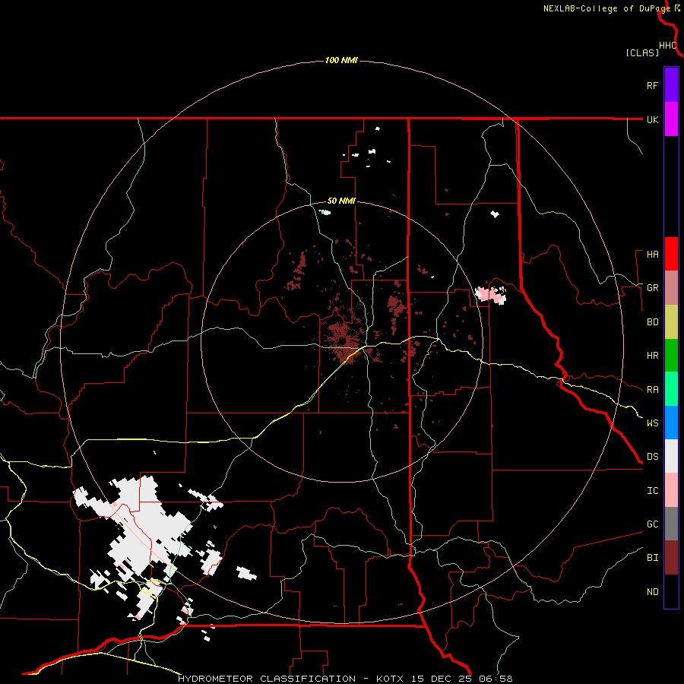Click the HHC product code label

(x=667, y=46)
